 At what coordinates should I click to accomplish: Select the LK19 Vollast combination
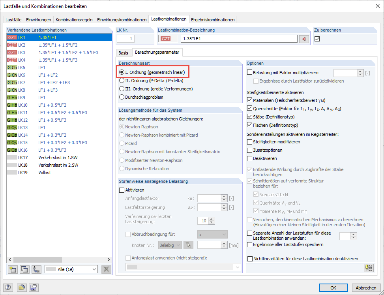tap(59, 173)
